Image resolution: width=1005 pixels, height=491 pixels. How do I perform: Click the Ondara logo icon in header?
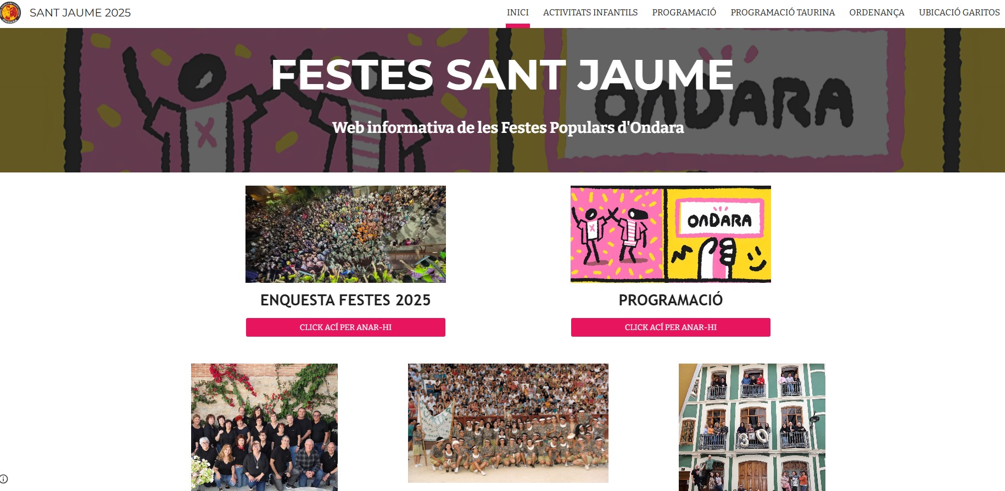point(10,13)
